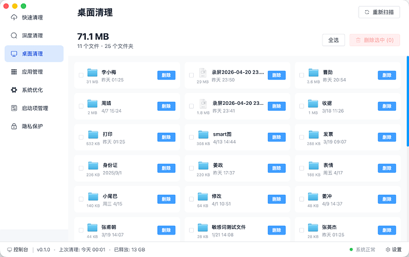409x257 pixels.
Task: Click the Privacy Protection lock icon (隐私保护)
Action: [x=14, y=126]
